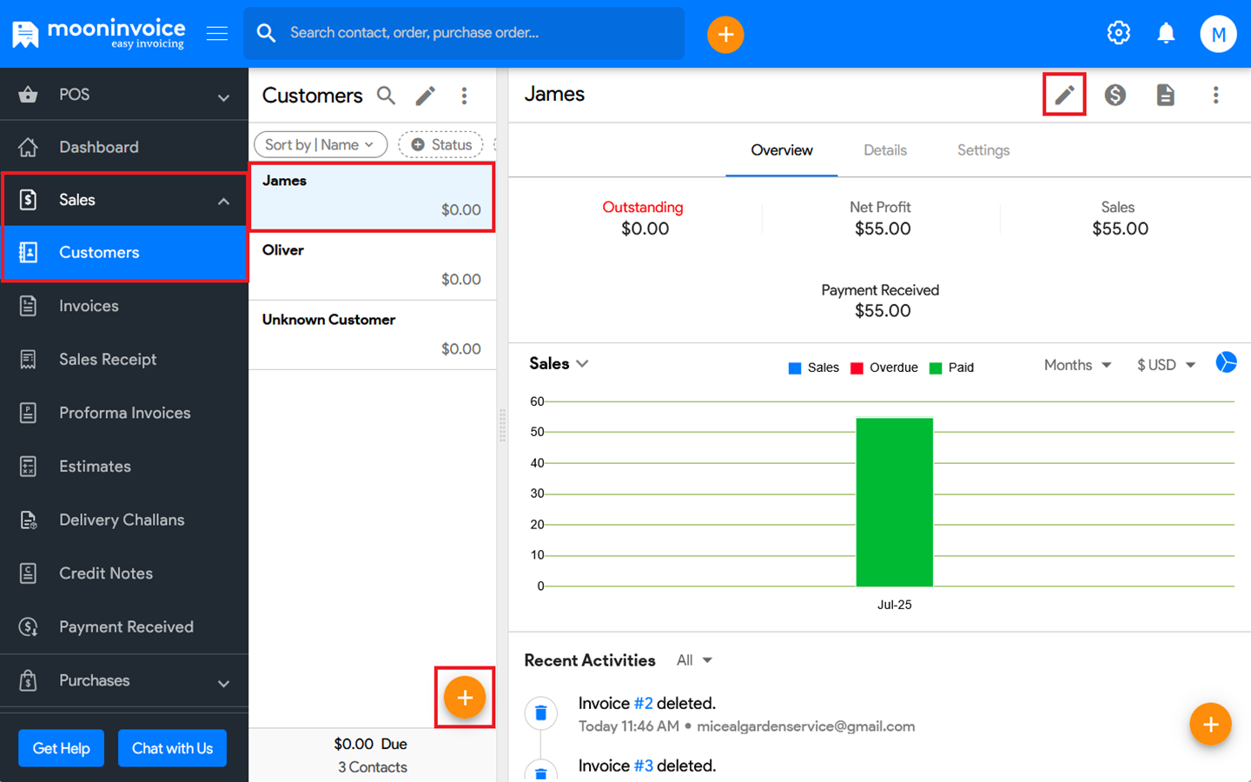Click the pie chart view icon
Viewport: 1251px width, 782px height.
tap(1226, 362)
